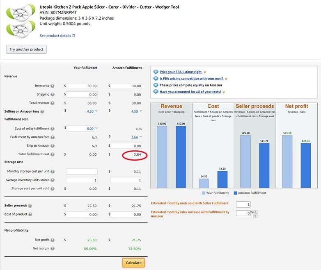This screenshot has width=321, height=270.
Task: Click the help icon next to Net profit
Action: click(53, 240)
